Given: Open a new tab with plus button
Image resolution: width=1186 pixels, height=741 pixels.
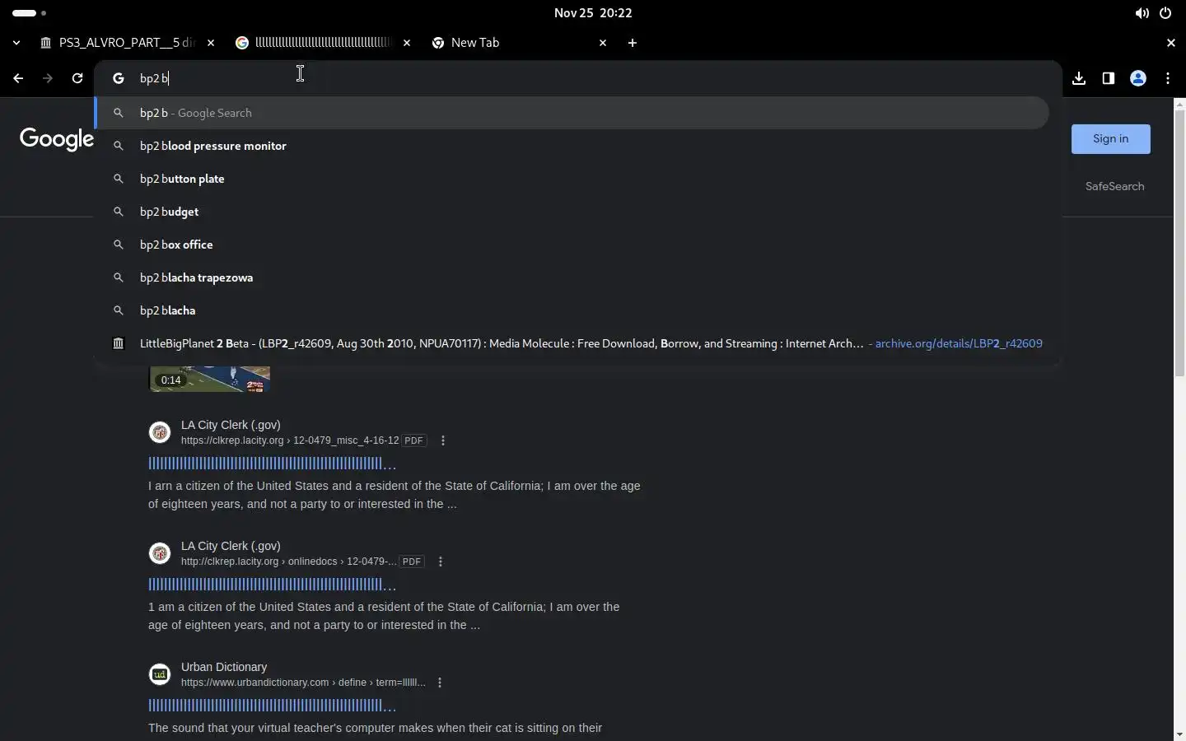Looking at the screenshot, I should point(633,43).
